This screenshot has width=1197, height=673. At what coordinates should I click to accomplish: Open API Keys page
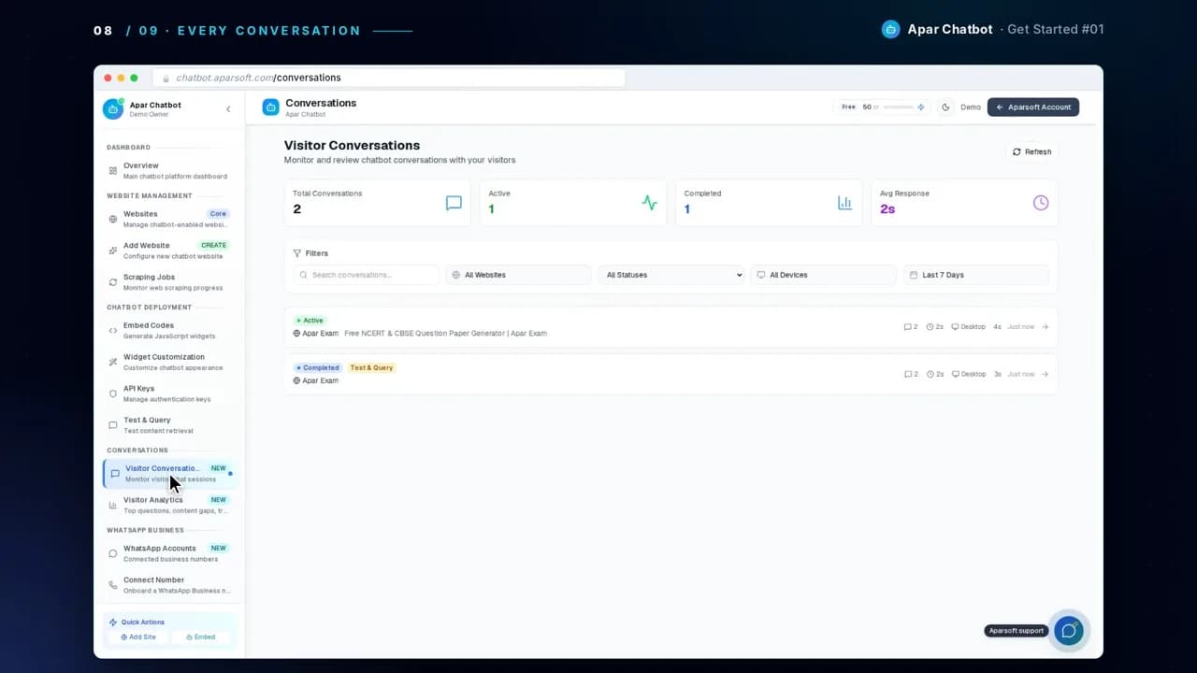click(x=168, y=394)
